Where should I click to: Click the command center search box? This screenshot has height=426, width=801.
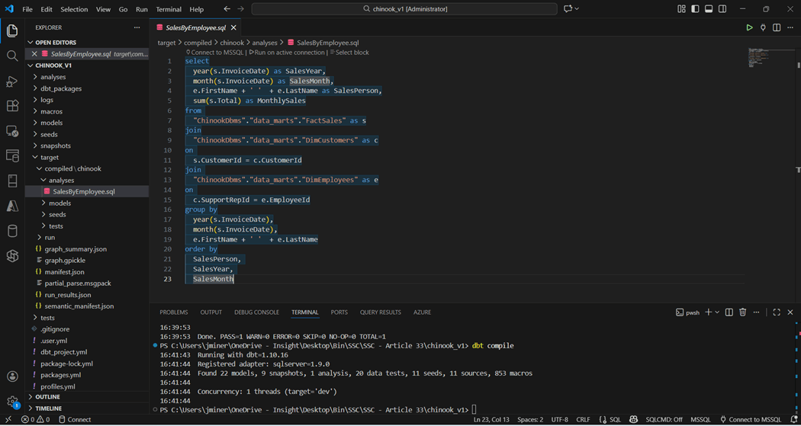(x=404, y=9)
